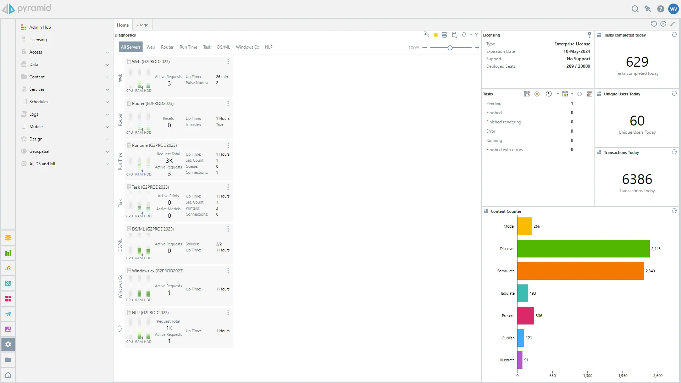Switch to the Usage tab
681x383 pixels.
(142, 25)
